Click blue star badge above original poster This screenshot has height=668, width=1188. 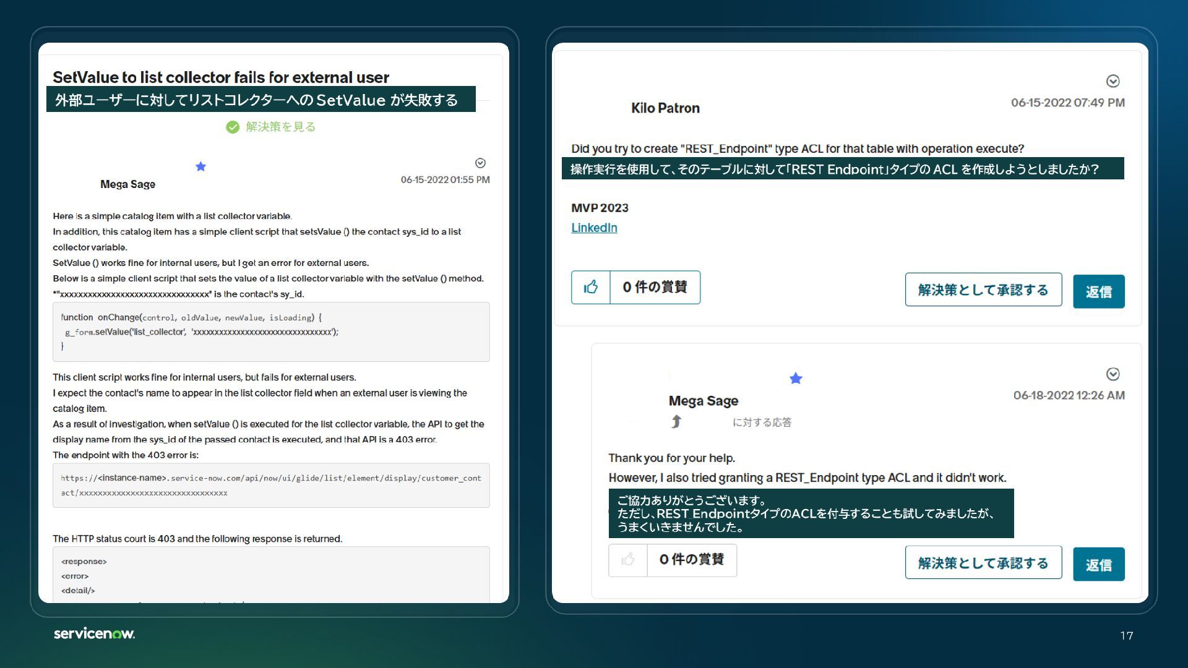(x=200, y=166)
